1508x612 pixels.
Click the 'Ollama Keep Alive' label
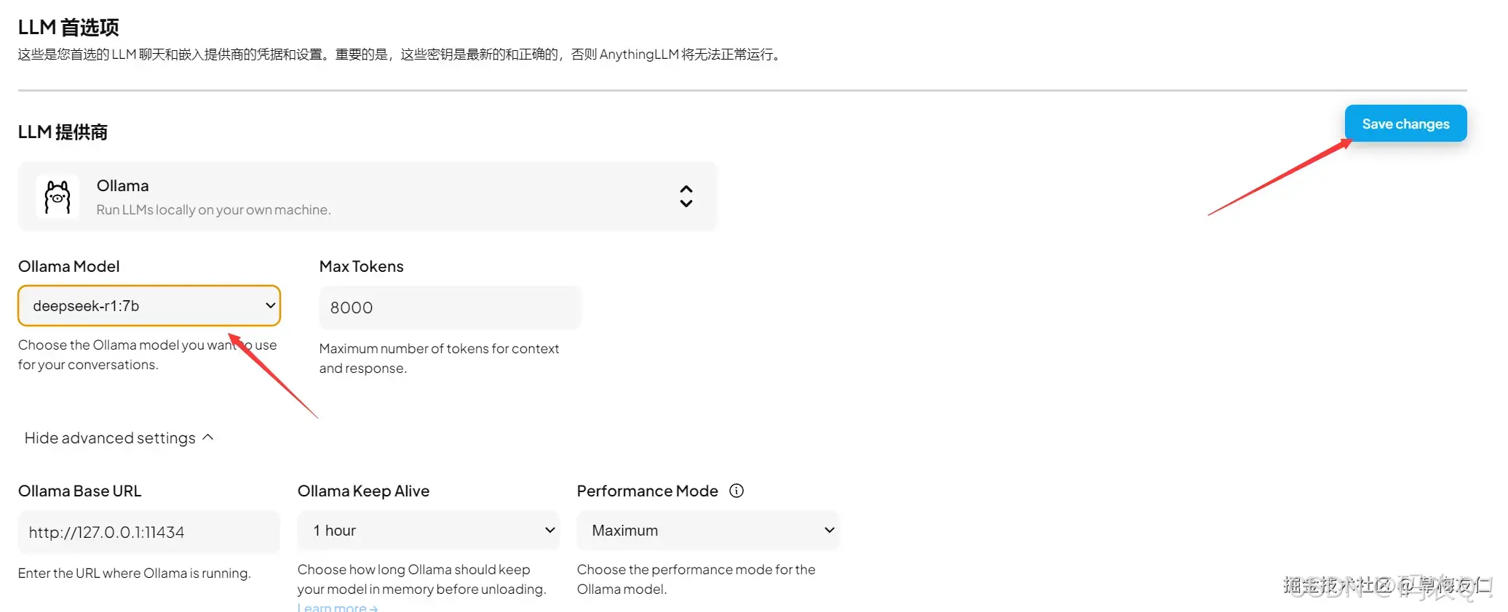(364, 491)
